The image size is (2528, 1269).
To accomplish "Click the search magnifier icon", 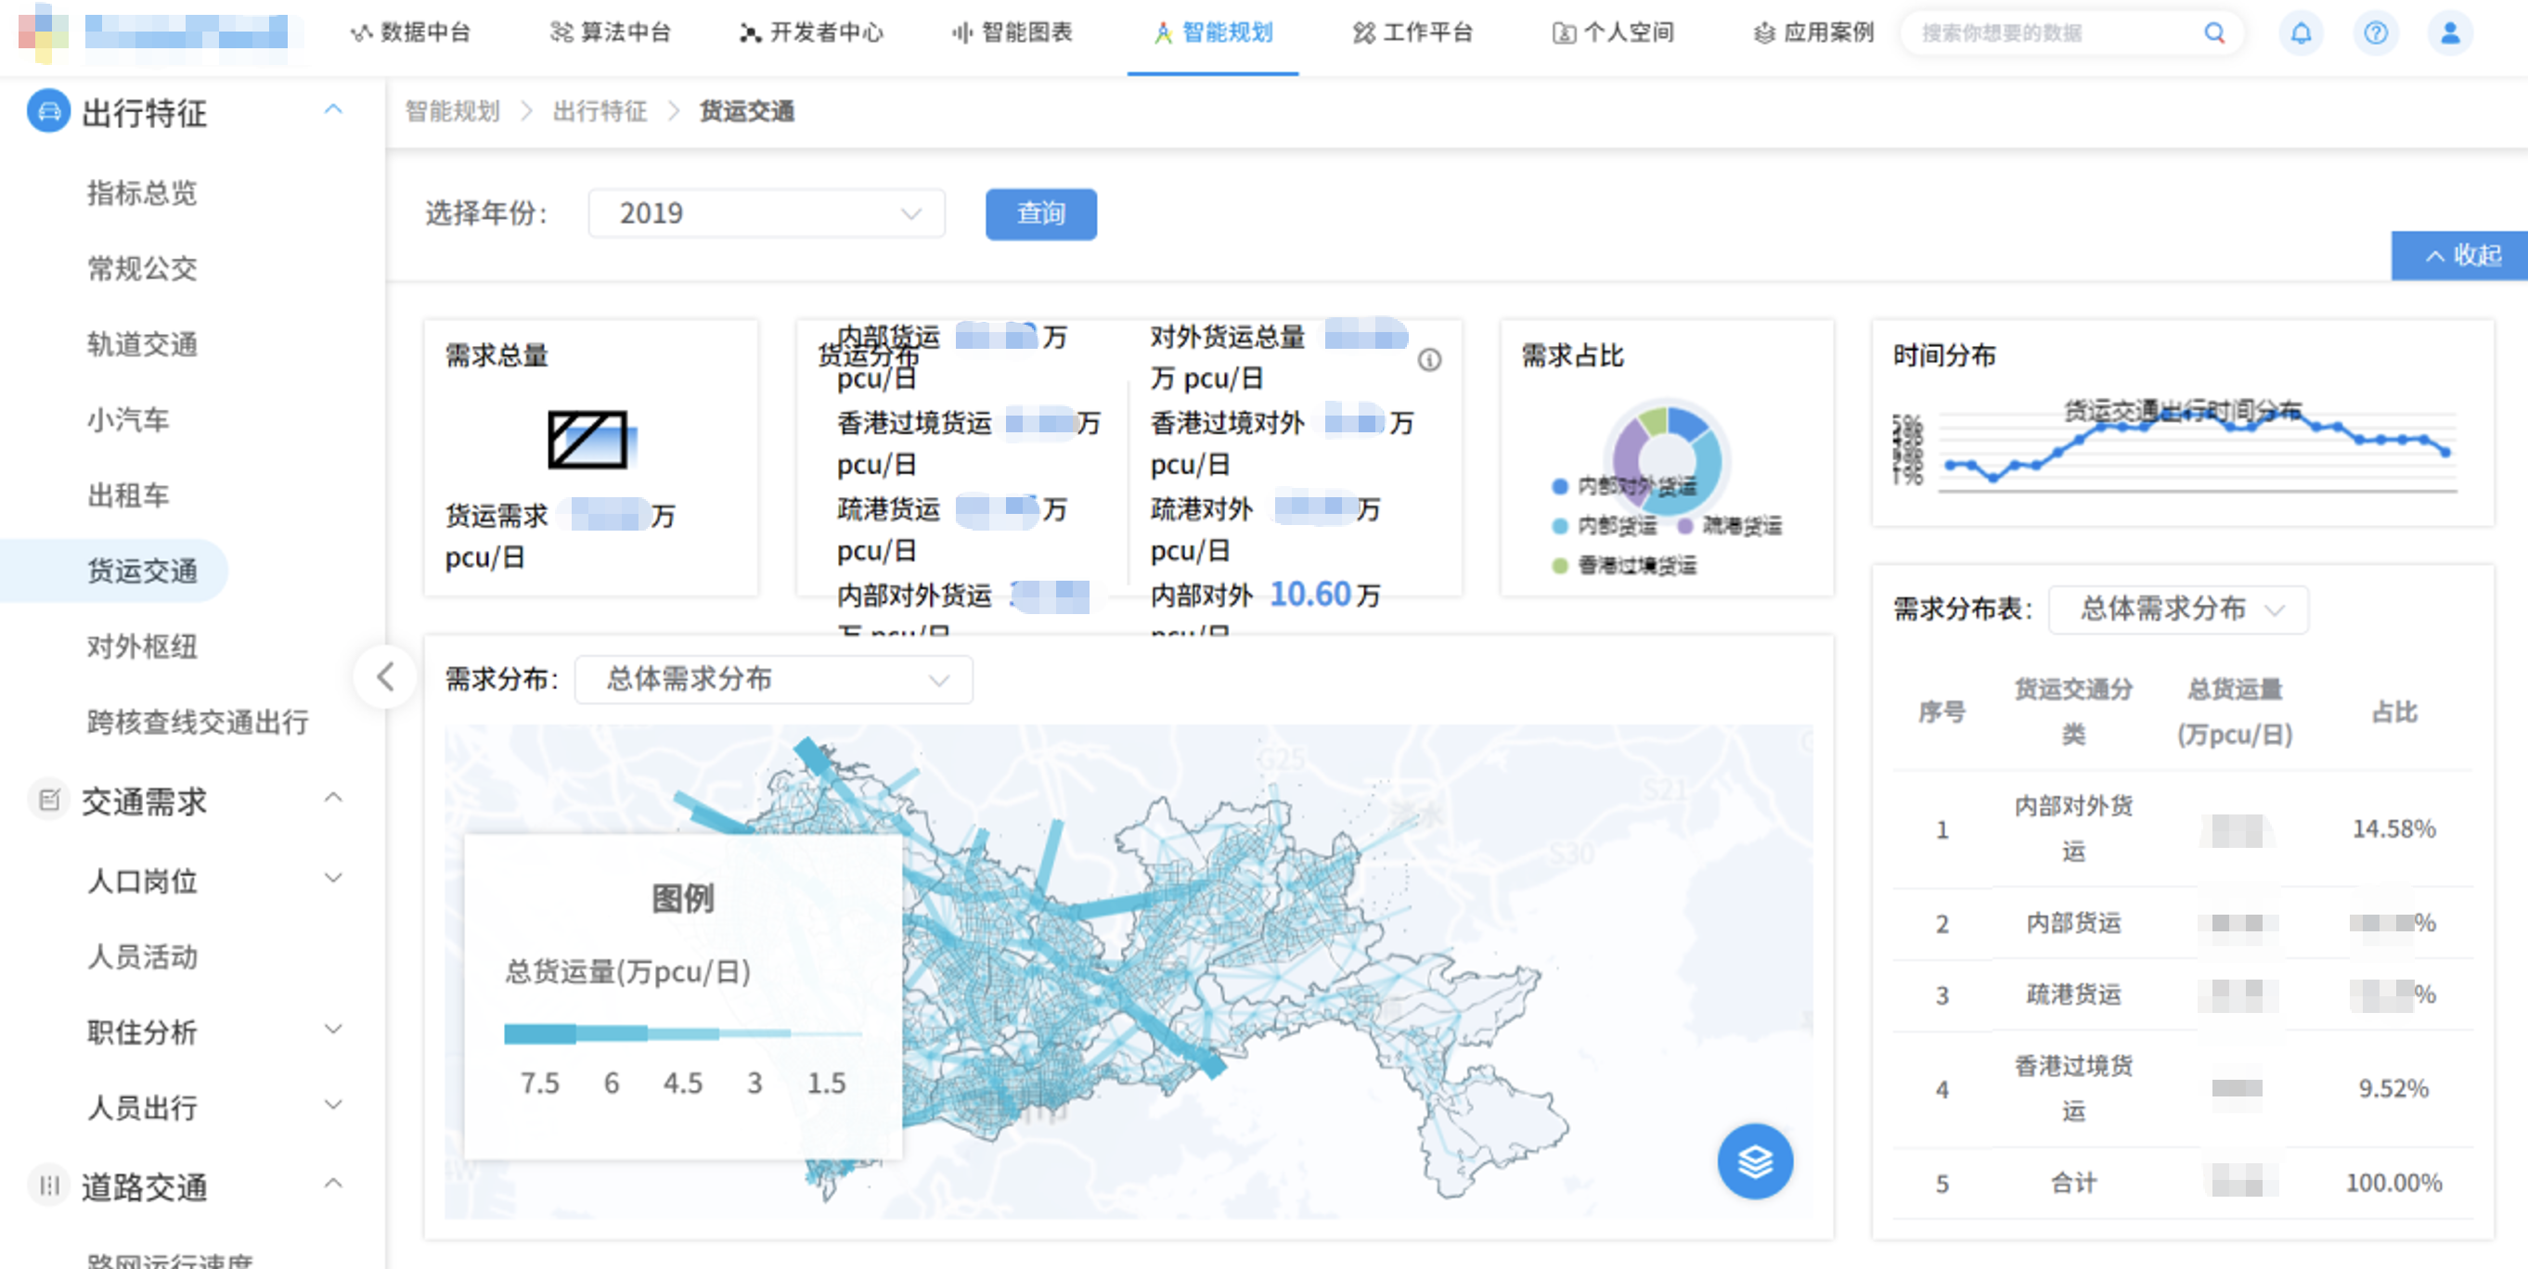I will click(x=2214, y=33).
